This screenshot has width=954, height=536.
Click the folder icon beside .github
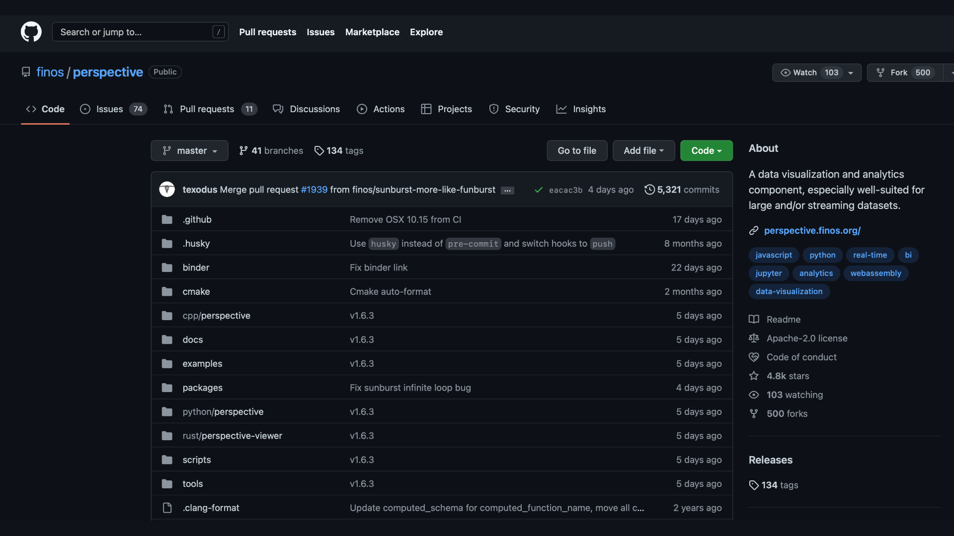point(167,219)
